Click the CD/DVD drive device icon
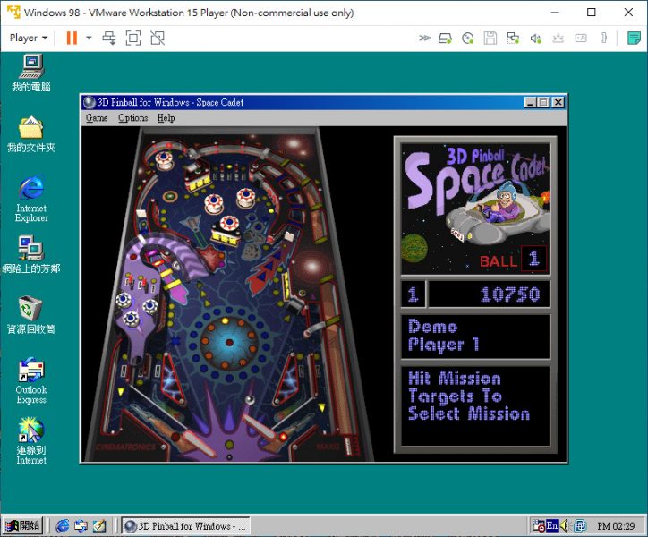The height and width of the screenshot is (537, 648). [468, 38]
